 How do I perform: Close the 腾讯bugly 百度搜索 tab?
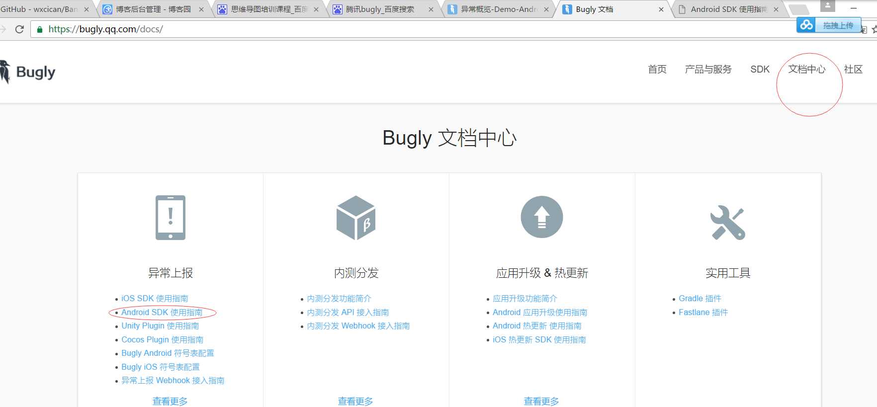coord(431,9)
